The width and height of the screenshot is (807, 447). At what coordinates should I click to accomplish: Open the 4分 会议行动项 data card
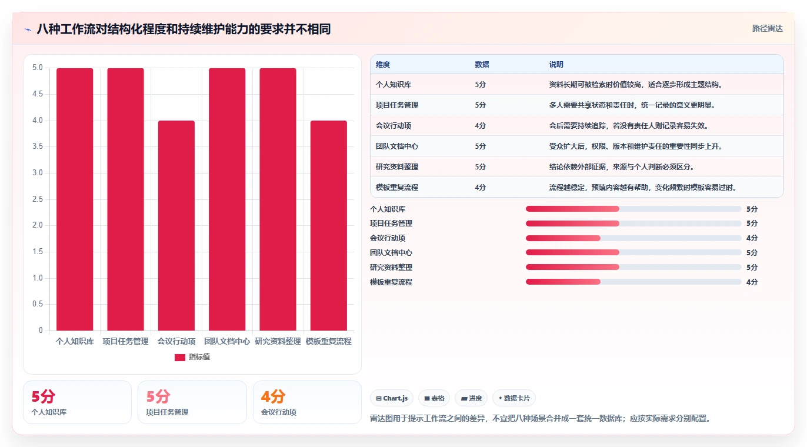point(307,402)
